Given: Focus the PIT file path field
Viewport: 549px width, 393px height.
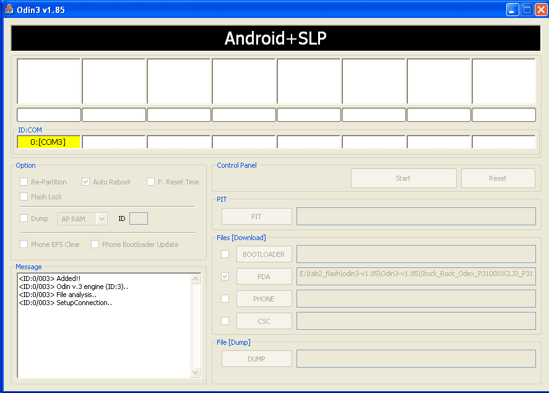Looking at the screenshot, I should (416, 216).
